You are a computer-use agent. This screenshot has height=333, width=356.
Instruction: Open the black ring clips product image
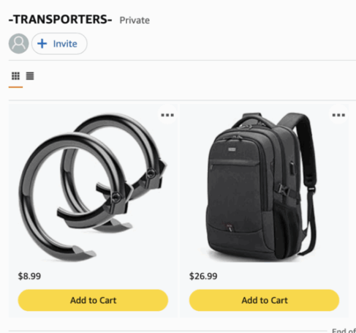(x=93, y=187)
